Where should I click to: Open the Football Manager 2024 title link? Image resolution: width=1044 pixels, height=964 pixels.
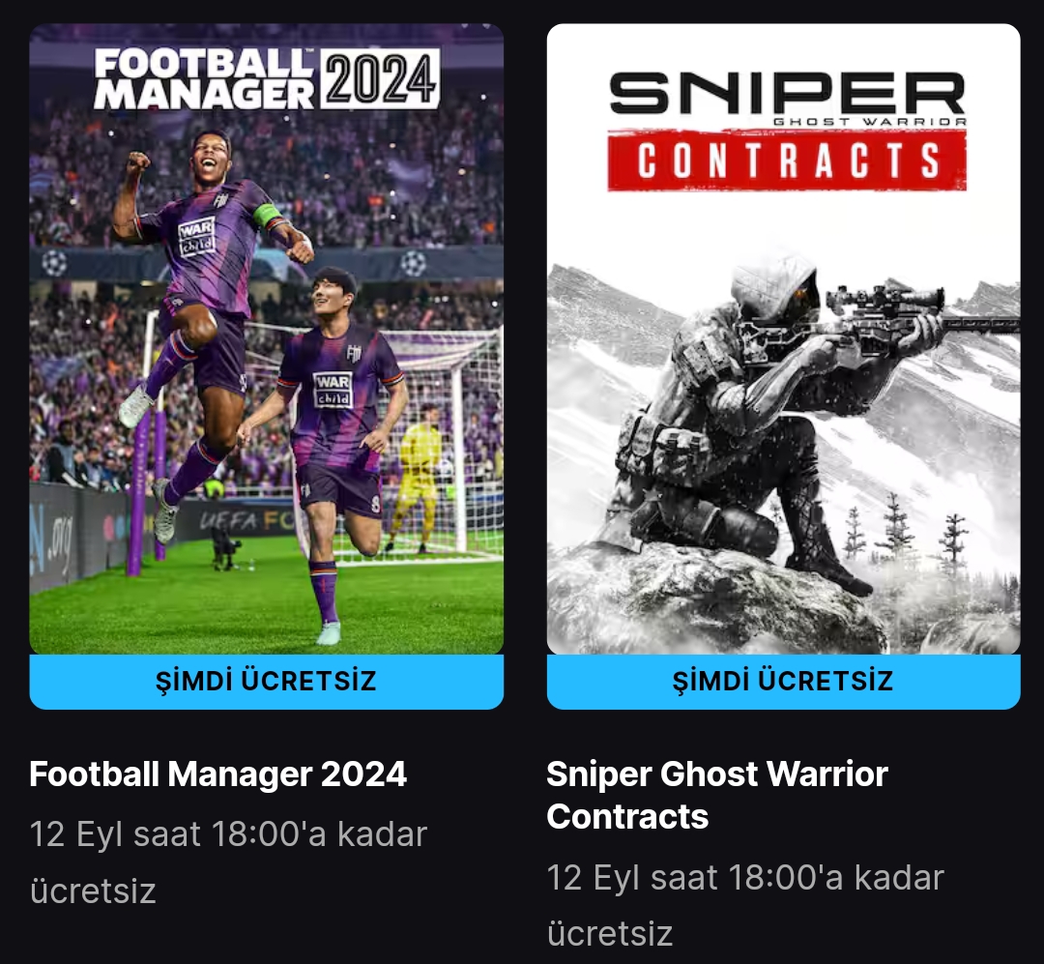point(217,774)
